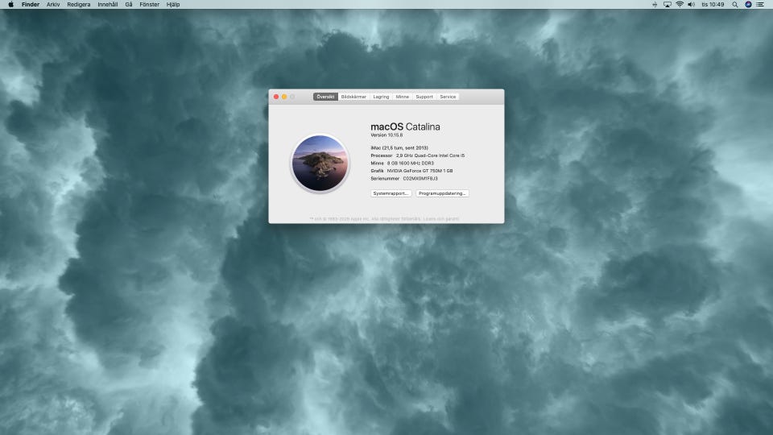Select the iMac (21,5 tum, sent 2013) line
Screen dimensions: 773x435
click(x=399, y=148)
